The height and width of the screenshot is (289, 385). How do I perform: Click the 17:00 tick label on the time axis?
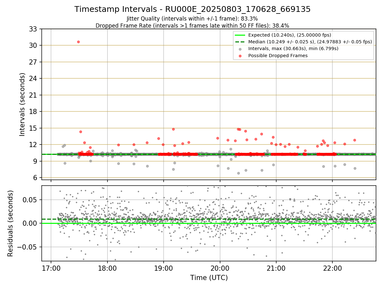(51, 267)
